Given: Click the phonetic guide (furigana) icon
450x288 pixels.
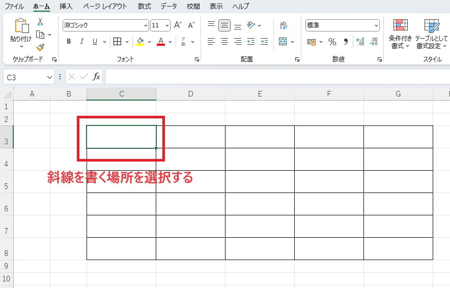Looking at the screenshot, I should point(183,42).
